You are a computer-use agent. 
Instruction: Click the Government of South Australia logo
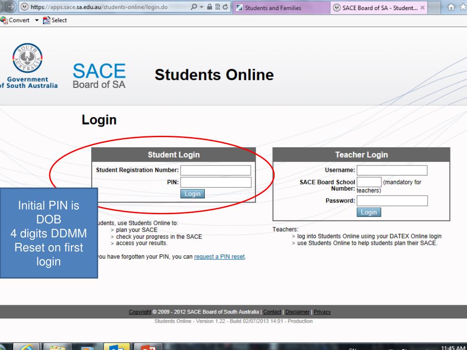(28, 66)
